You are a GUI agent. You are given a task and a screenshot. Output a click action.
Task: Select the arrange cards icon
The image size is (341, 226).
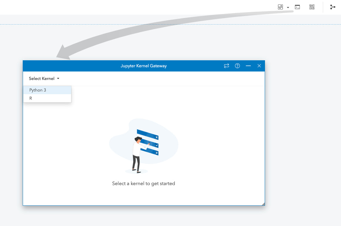pyautogui.click(x=312, y=7)
